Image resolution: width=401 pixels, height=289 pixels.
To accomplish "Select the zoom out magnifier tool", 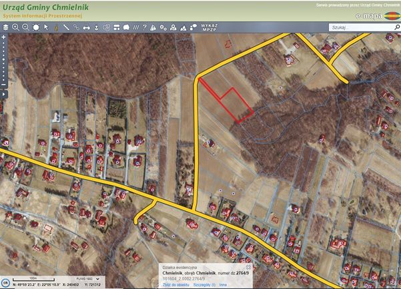I will (x=25, y=27).
